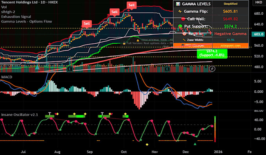Screen dimensions: 266x155
Task: Click the Sell signal label near late September
Action: click(x=114, y=12)
